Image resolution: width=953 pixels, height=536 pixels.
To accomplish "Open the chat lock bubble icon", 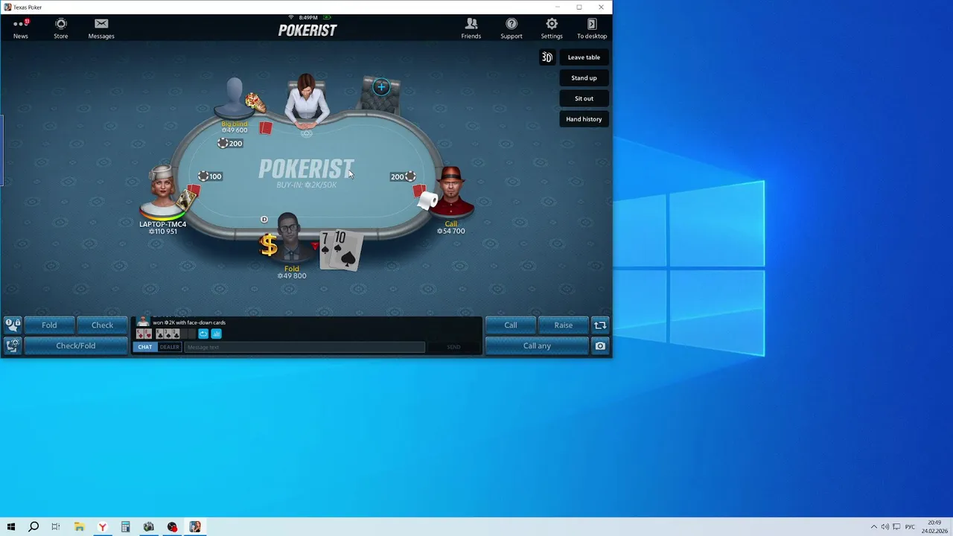I will [13, 325].
